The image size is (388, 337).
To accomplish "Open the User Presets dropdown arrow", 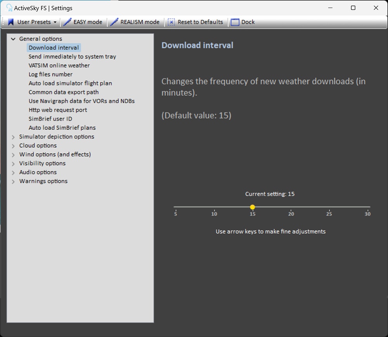I will 55,22.
